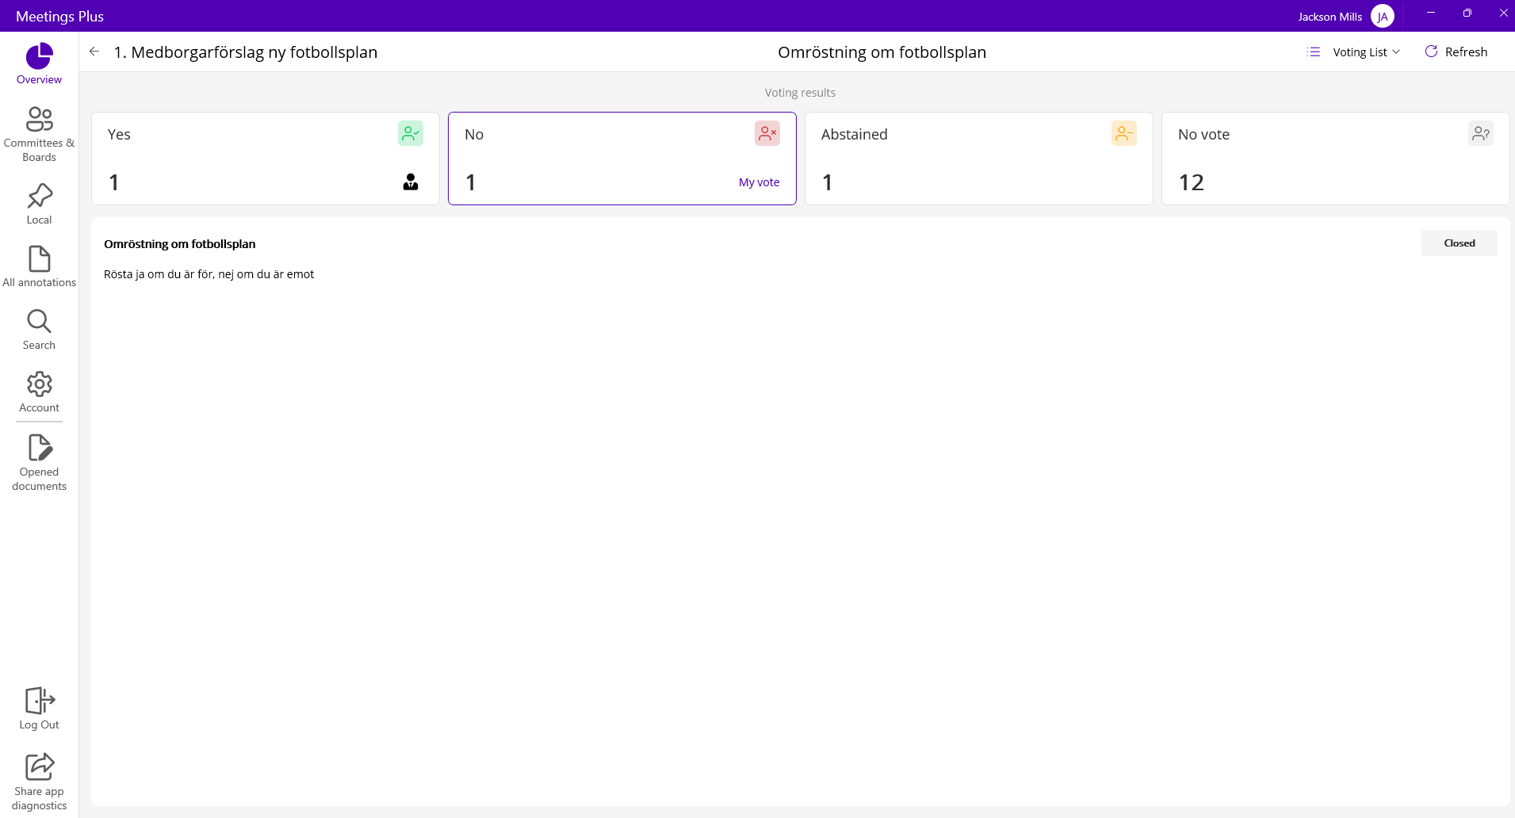Restore down the Meetings Plus window
The image size is (1515, 818).
coord(1467,13)
